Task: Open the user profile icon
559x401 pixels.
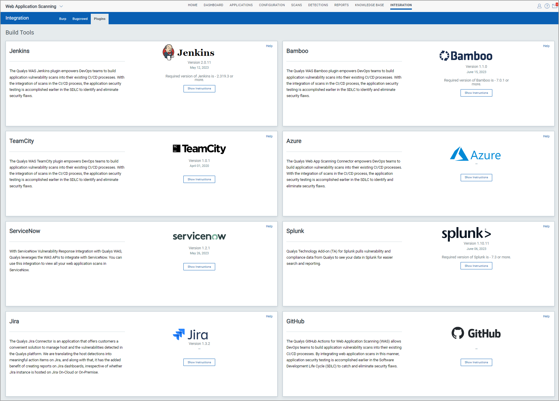Action: pyautogui.click(x=539, y=6)
